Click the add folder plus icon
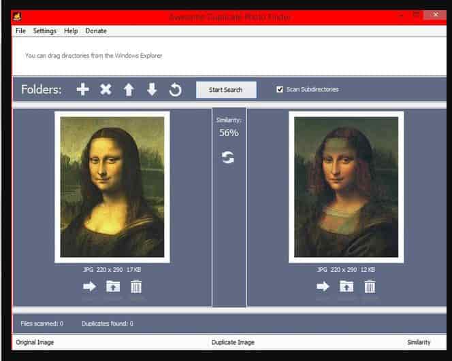 coord(83,89)
